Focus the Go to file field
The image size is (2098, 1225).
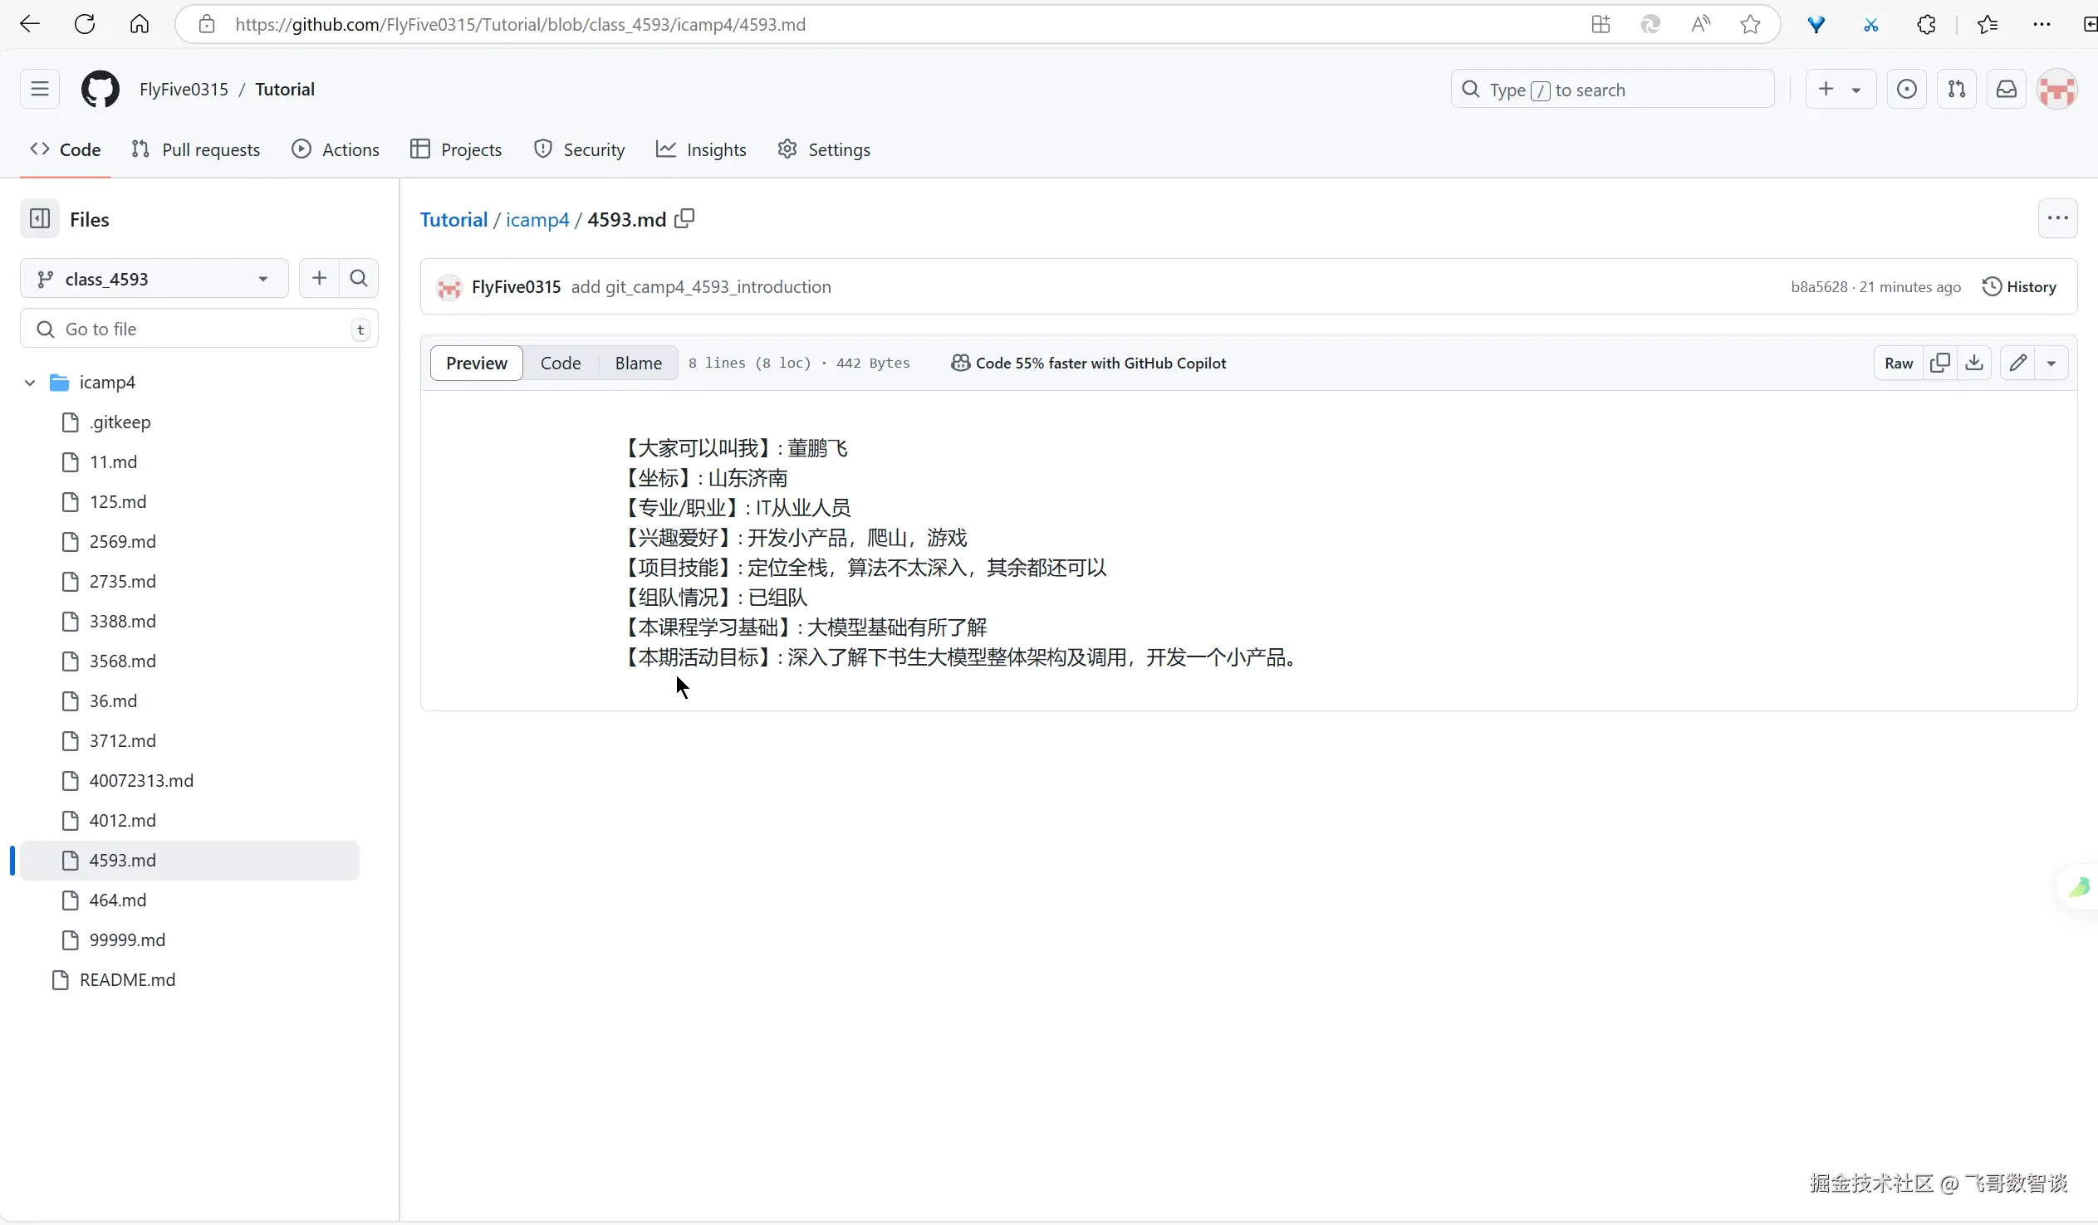tap(200, 329)
